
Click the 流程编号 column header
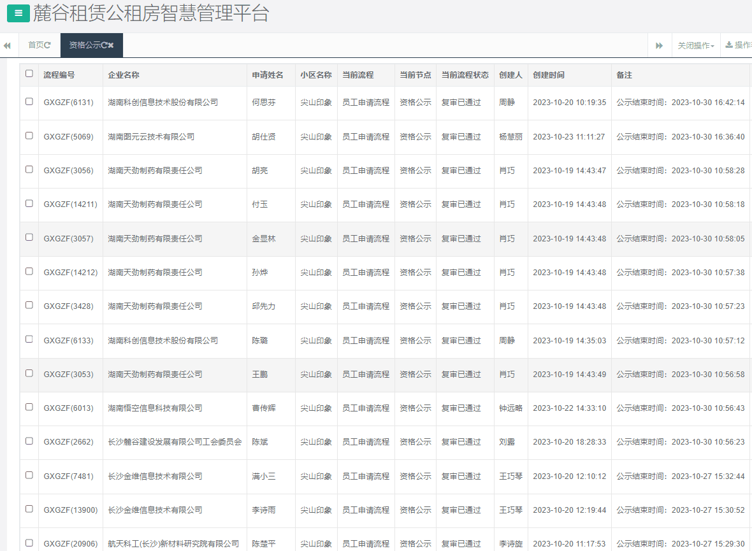click(x=59, y=75)
